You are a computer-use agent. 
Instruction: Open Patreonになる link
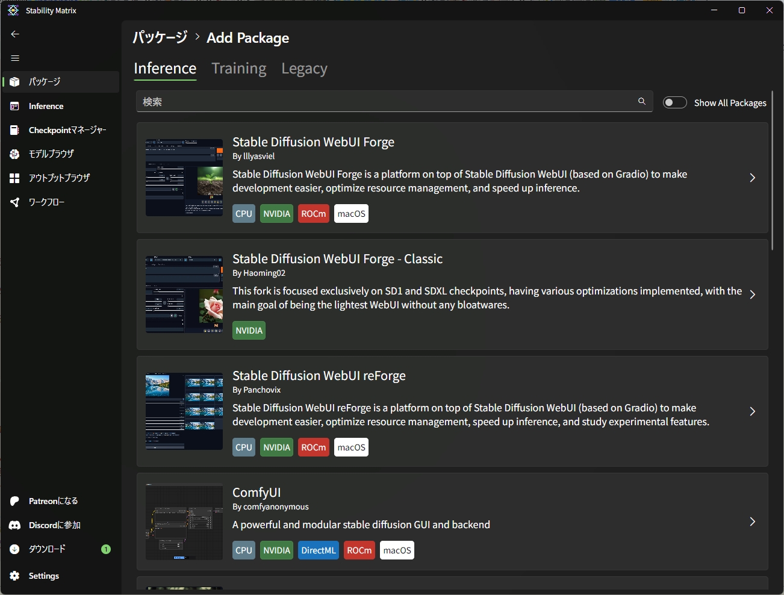[61, 501]
